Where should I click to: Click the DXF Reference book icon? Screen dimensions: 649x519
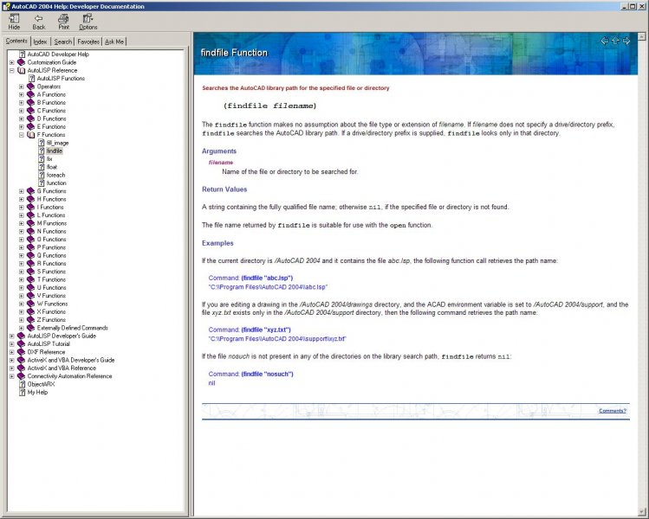(x=21, y=352)
